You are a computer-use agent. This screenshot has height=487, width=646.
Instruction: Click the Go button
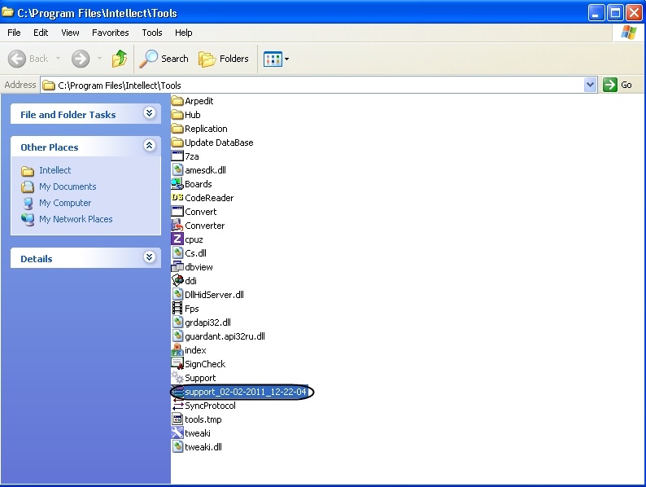[x=618, y=85]
